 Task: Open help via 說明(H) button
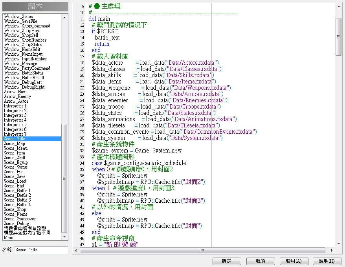click(327, 261)
